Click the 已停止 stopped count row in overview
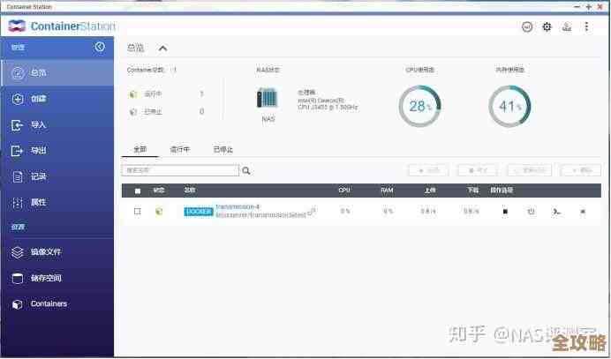This screenshot has height=359, width=611. point(167,112)
